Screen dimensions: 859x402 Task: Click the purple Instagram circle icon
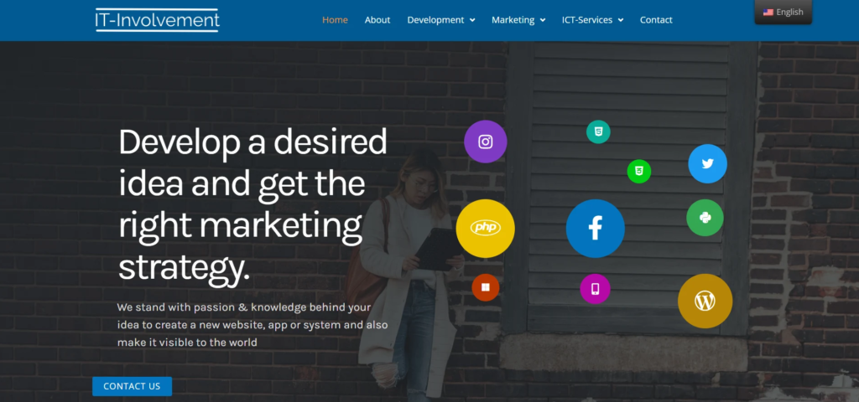[x=486, y=142]
